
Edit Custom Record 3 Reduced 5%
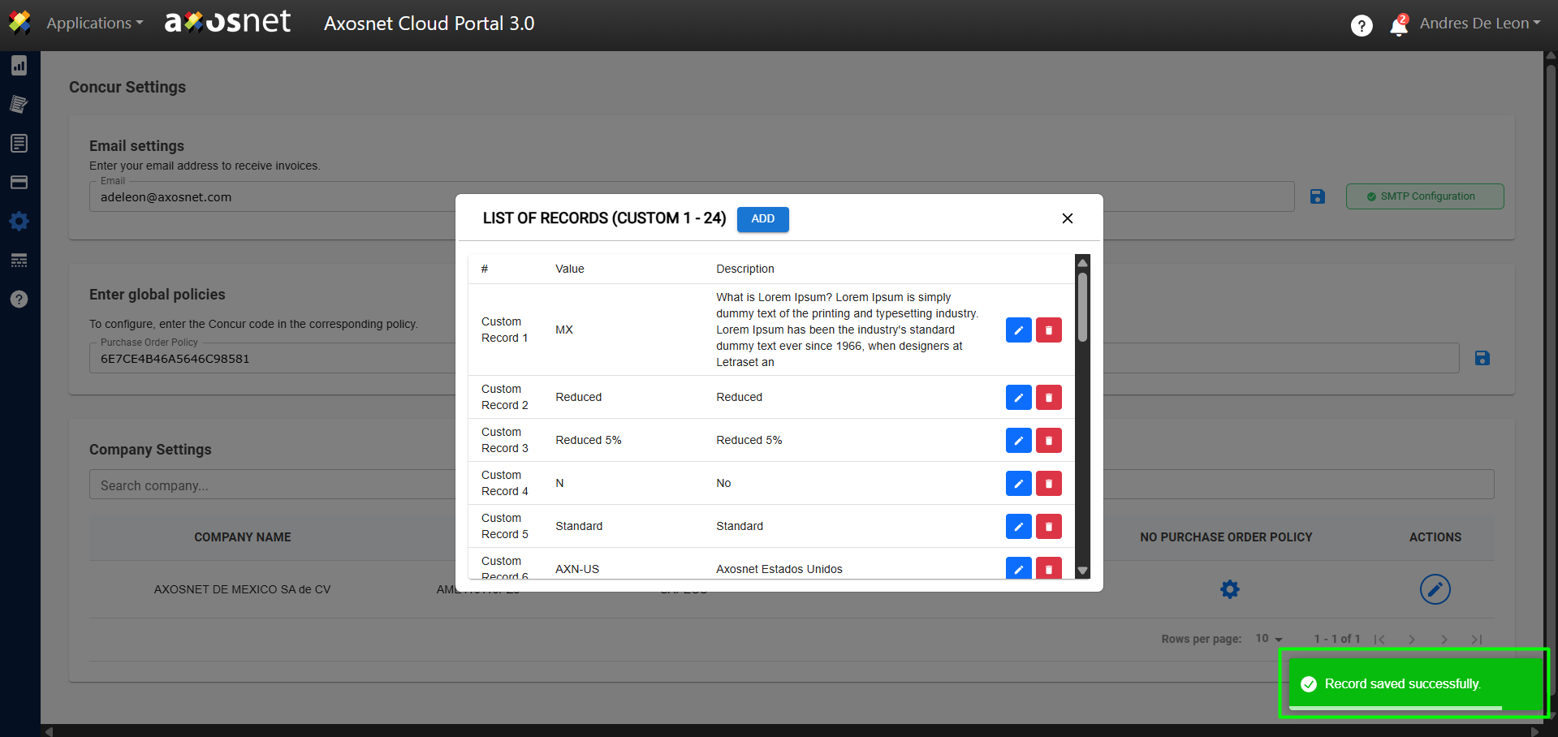pos(1018,440)
